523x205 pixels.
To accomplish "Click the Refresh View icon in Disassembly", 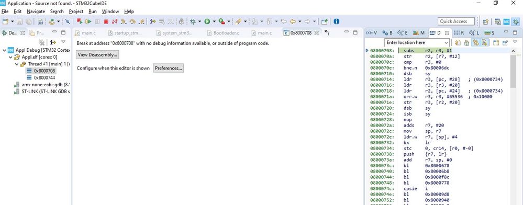I will pyautogui.click(x=458, y=43).
